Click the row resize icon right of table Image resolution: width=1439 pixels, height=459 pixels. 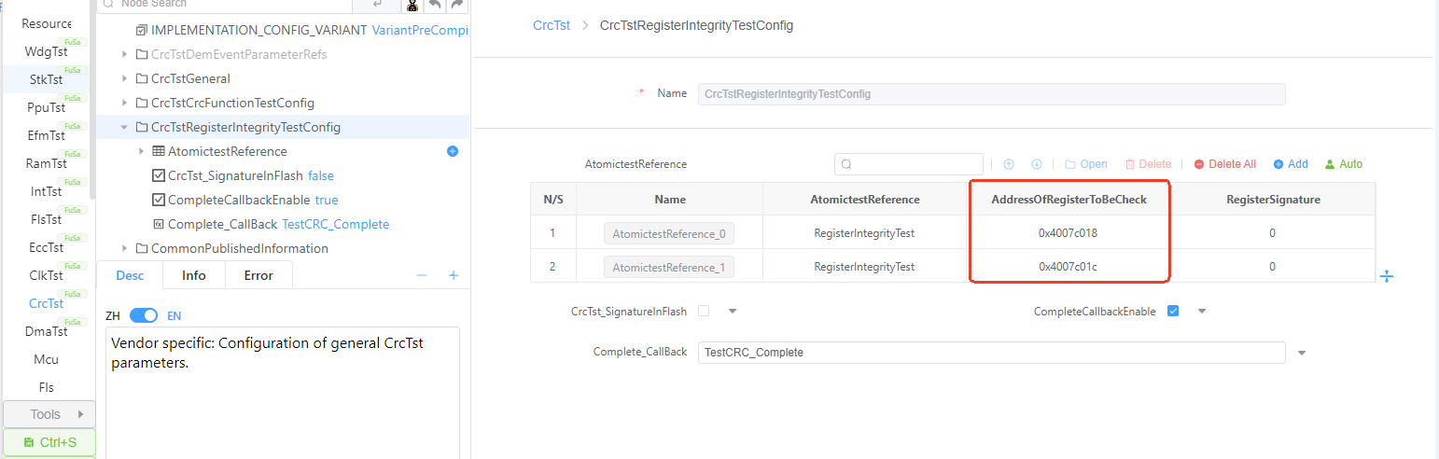point(1387,276)
